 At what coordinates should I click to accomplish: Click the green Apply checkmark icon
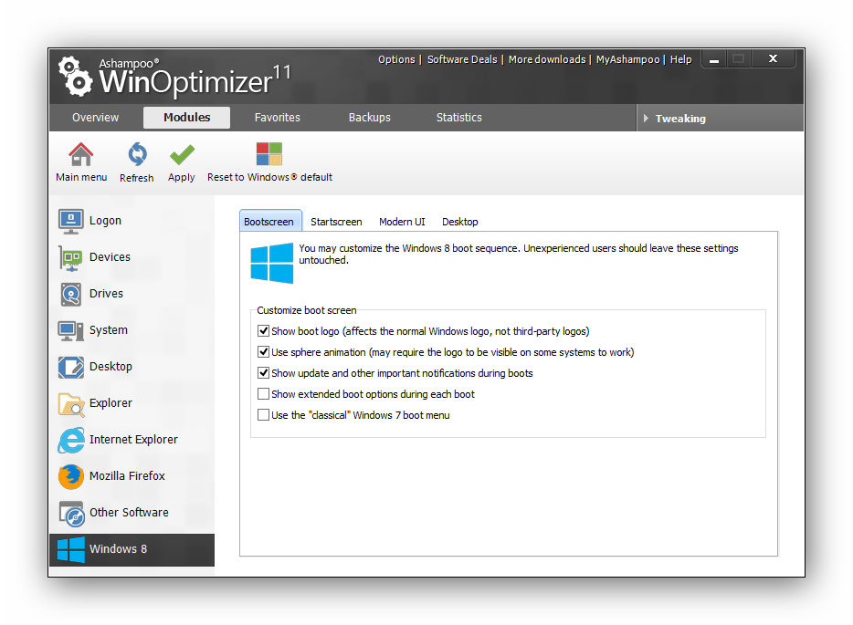click(x=182, y=155)
